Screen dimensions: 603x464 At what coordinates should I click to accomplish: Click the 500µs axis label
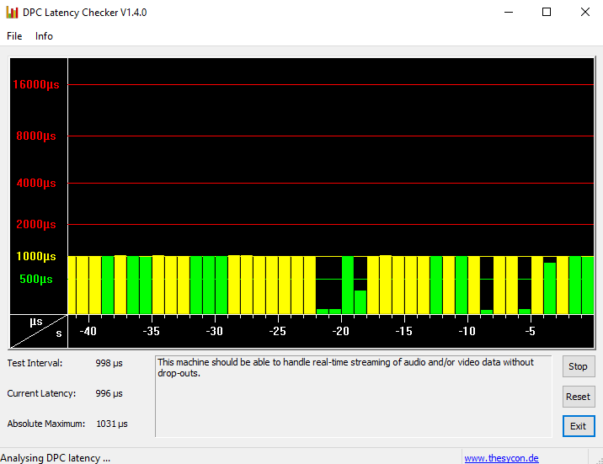[36, 279]
